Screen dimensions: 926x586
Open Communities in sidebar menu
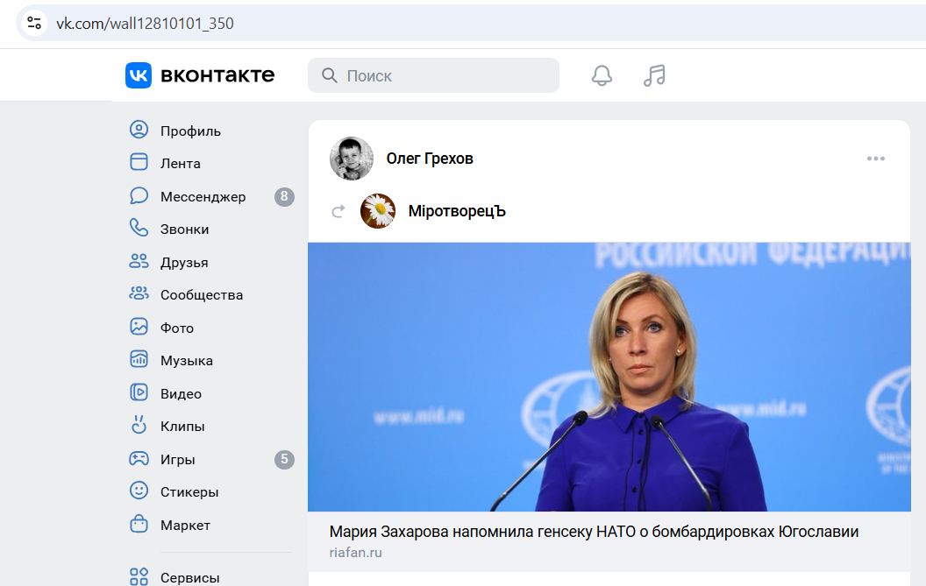click(201, 295)
